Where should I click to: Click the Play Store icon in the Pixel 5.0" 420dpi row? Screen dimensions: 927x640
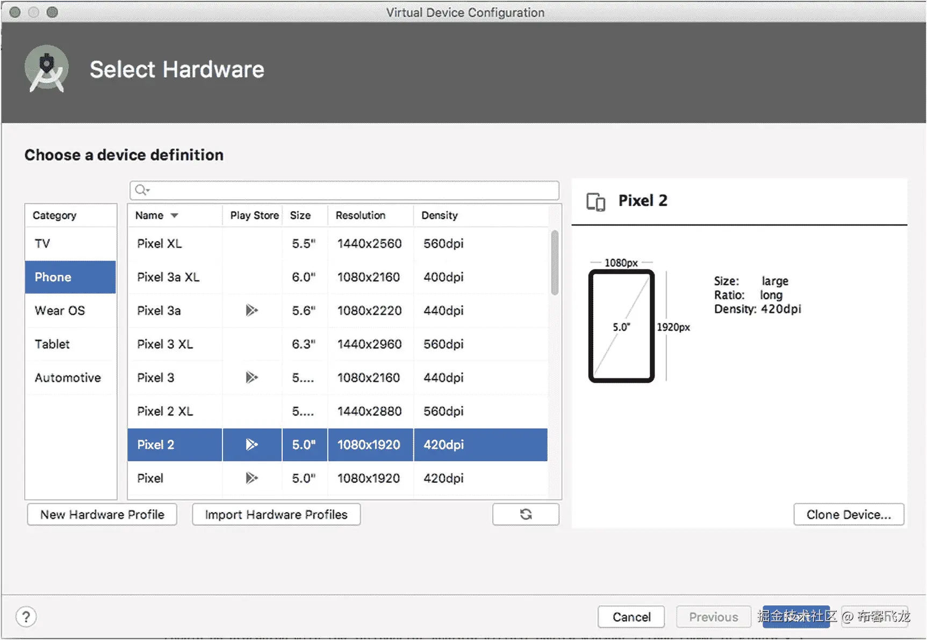[x=251, y=478]
